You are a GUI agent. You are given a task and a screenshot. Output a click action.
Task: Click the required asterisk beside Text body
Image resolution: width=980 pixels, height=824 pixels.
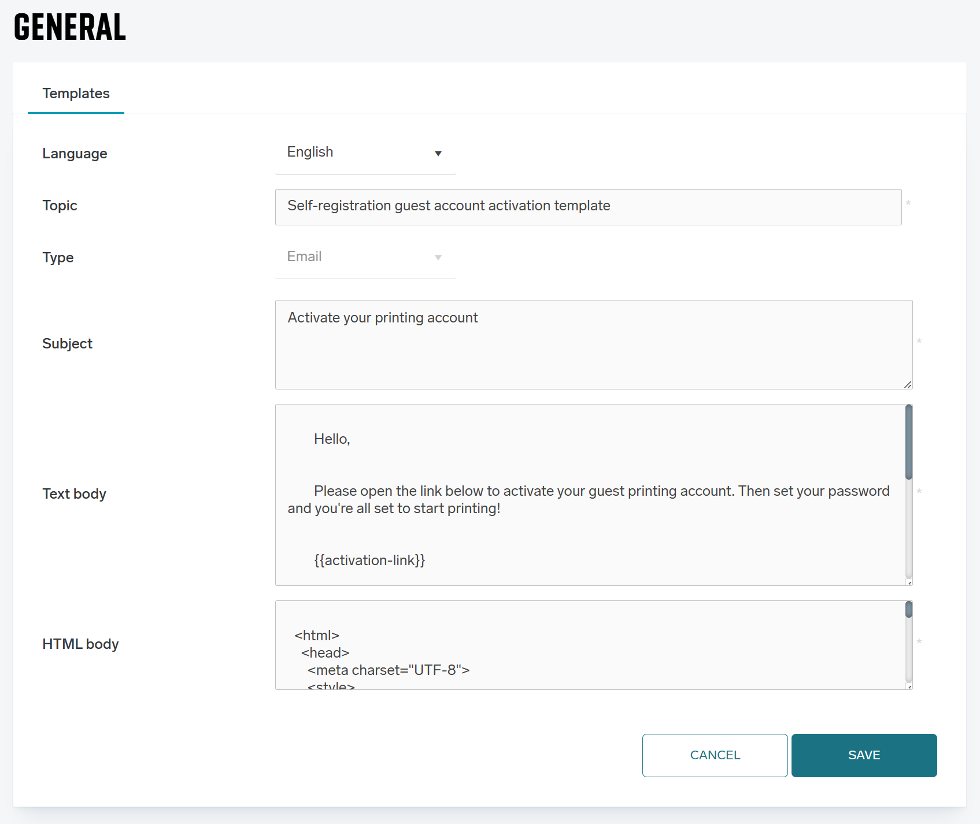(x=919, y=492)
